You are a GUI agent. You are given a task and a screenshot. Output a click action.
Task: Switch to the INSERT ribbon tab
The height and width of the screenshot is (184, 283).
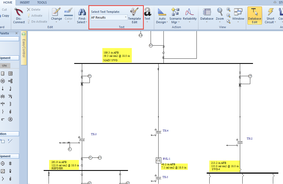point(25,2)
